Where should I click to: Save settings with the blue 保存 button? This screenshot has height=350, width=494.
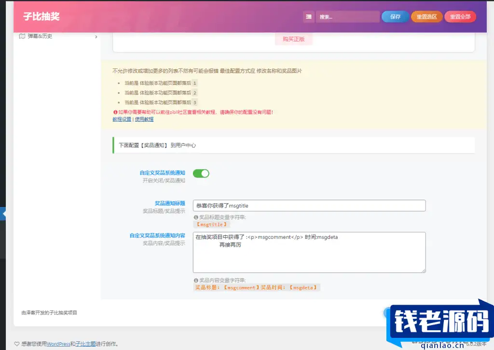click(x=395, y=17)
